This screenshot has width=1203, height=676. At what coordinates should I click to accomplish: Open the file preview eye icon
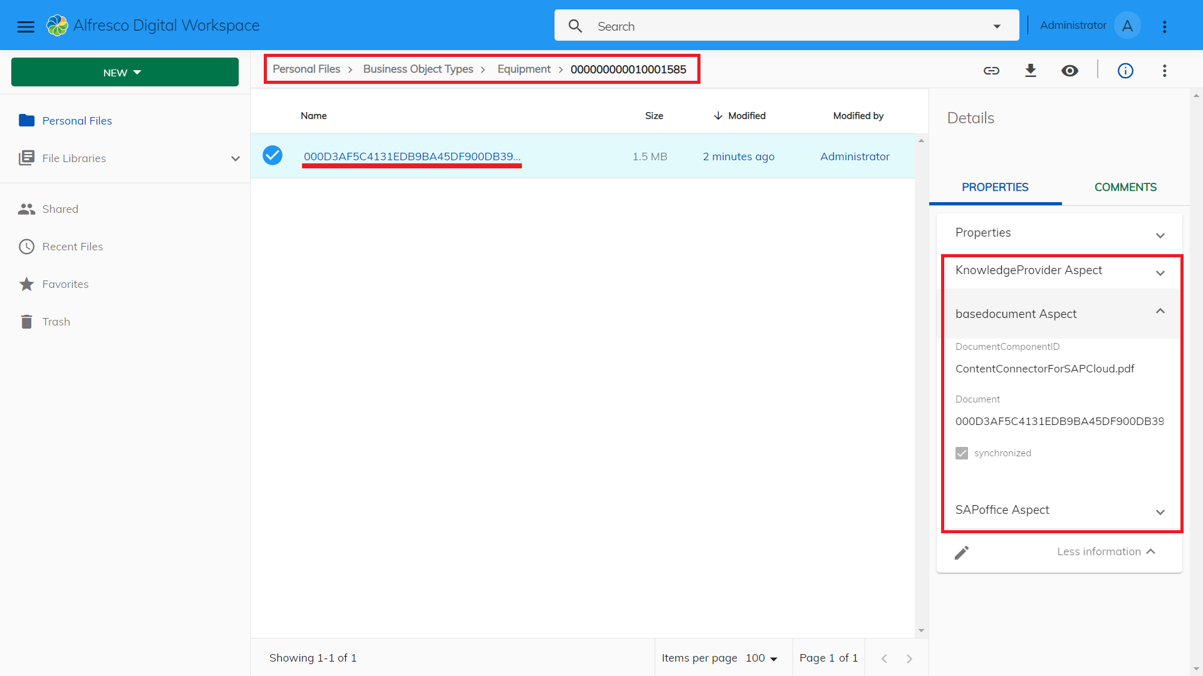[1070, 71]
